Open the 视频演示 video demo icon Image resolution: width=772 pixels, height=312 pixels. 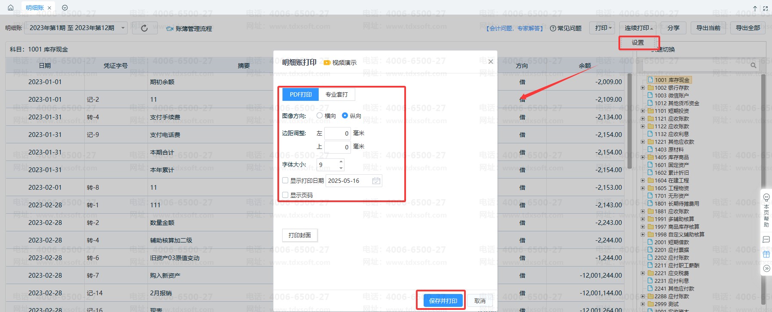326,63
